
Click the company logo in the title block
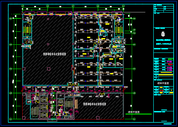pos(163,34)
